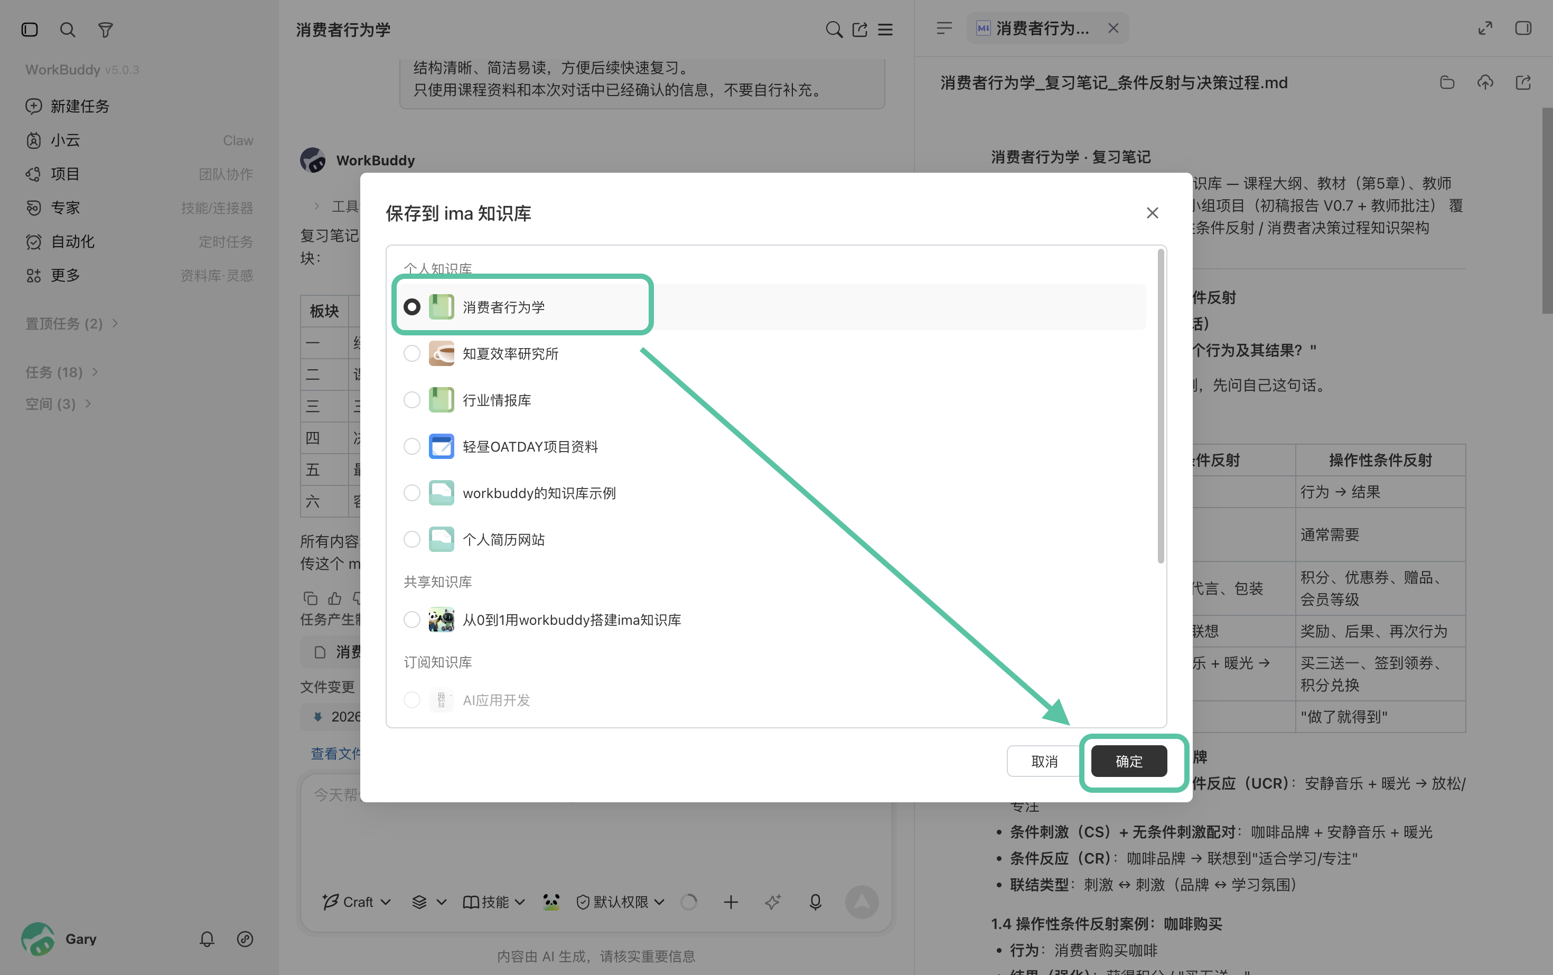Click the document preview scrollbar
Screen dimensions: 1553x975
[x=1547, y=210]
